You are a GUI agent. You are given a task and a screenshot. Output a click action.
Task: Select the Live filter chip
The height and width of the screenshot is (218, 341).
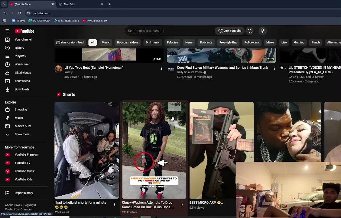tap(284, 42)
